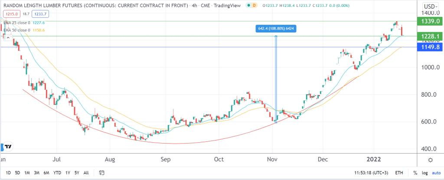The image size is (444, 180).
Task: Toggle the log scale option
Action: click(x=425, y=173)
